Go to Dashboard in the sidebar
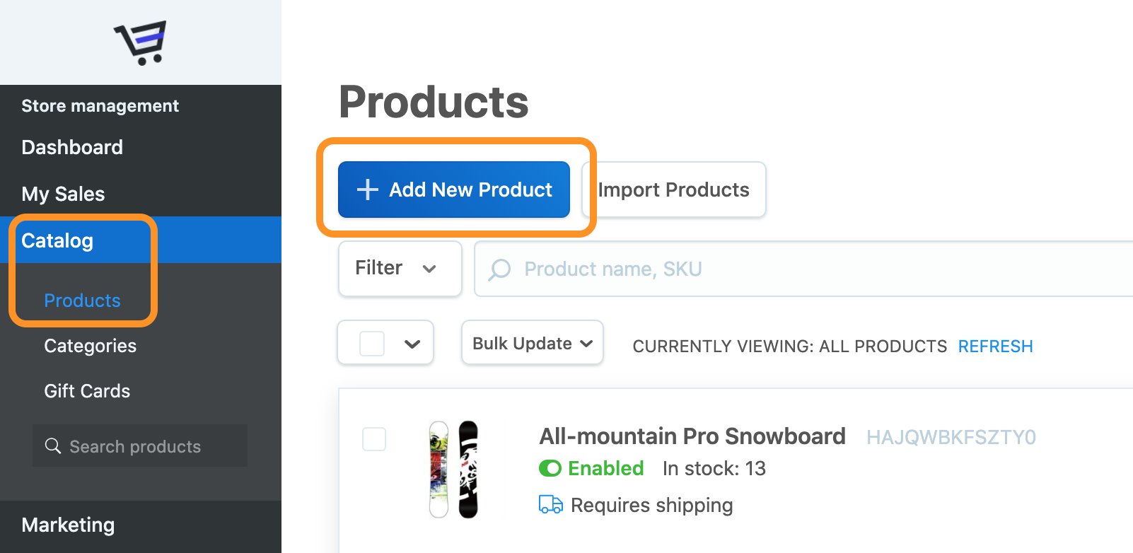This screenshot has height=553, width=1133. tap(72, 147)
